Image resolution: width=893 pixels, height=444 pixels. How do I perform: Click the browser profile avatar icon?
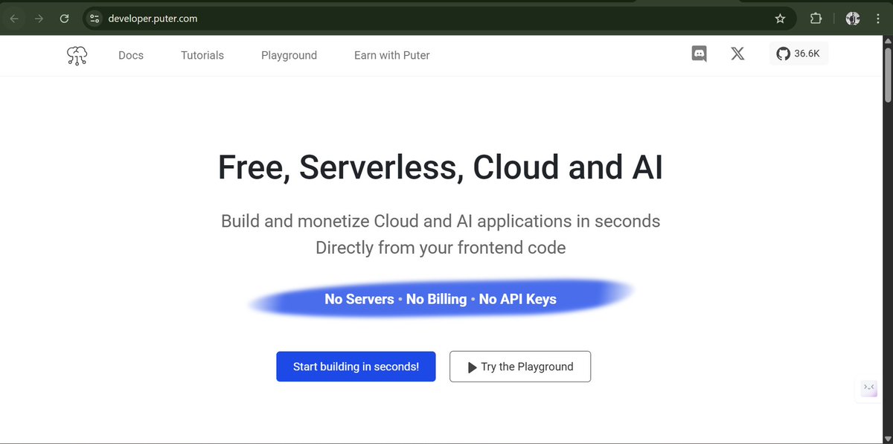[851, 18]
